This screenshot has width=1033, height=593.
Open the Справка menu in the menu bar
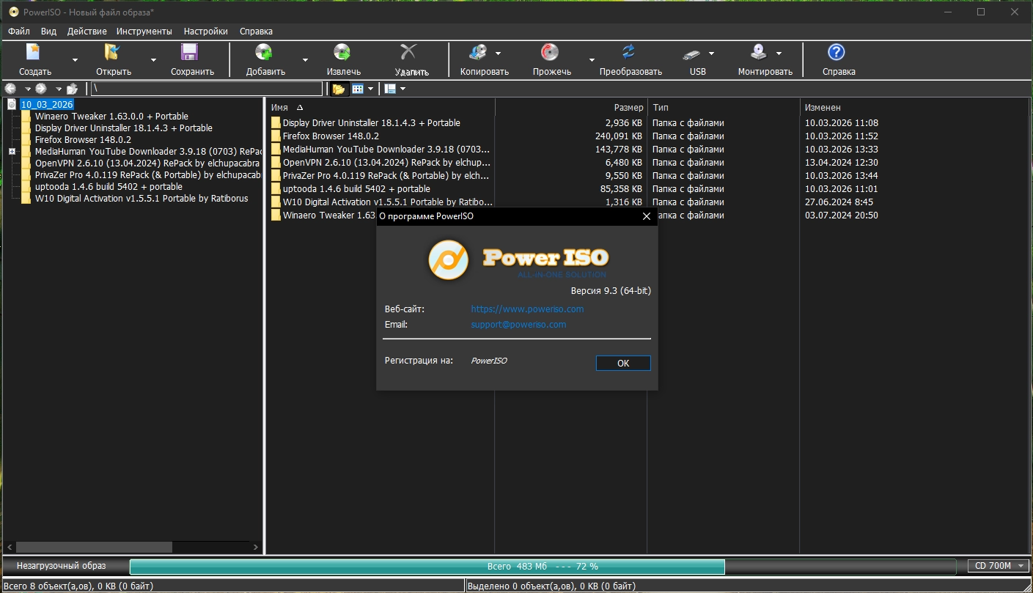coord(256,32)
